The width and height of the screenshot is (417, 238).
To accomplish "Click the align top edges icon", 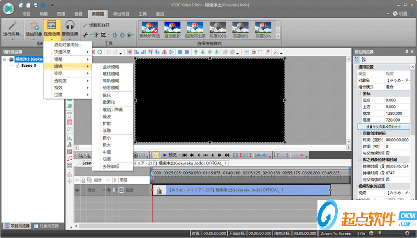I will coord(151,52).
